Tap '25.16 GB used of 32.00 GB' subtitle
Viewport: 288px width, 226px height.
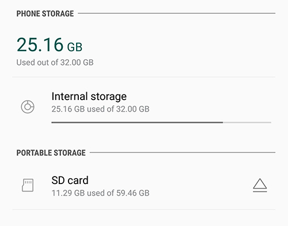pos(100,109)
